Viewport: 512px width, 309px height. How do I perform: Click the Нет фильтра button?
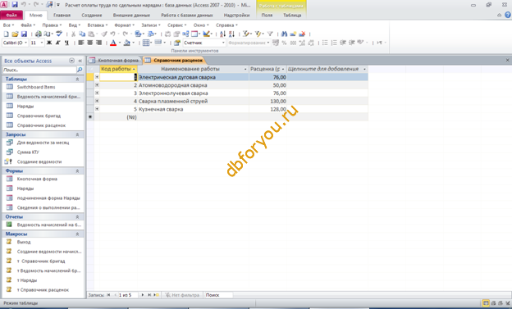pyautogui.click(x=182, y=295)
